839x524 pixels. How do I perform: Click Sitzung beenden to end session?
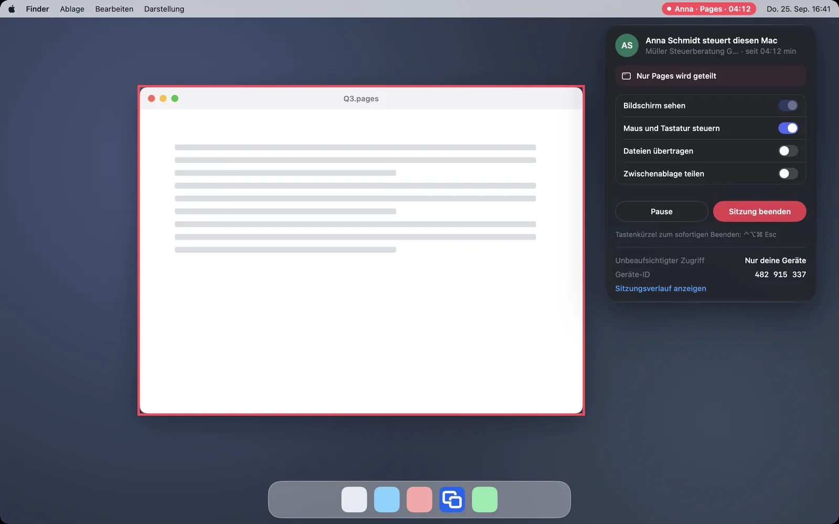click(x=759, y=211)
